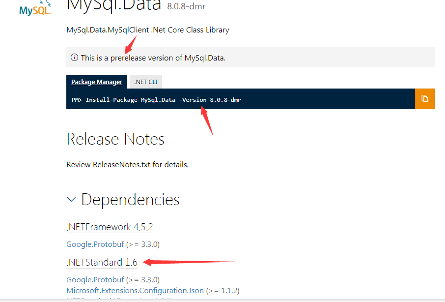Click the .NETStandard 1.6 group heading
Screen dimensions: 445x302
[x=102, y=262]
